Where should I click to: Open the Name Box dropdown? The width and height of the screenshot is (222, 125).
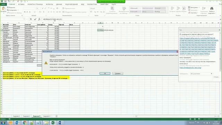pos(24,19)
